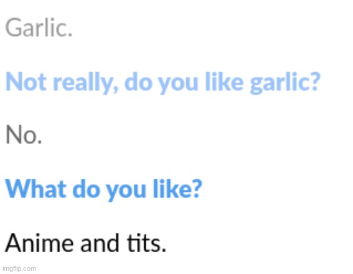Click the word 'you' in 'What do you like?'

[x=126, y=192]
